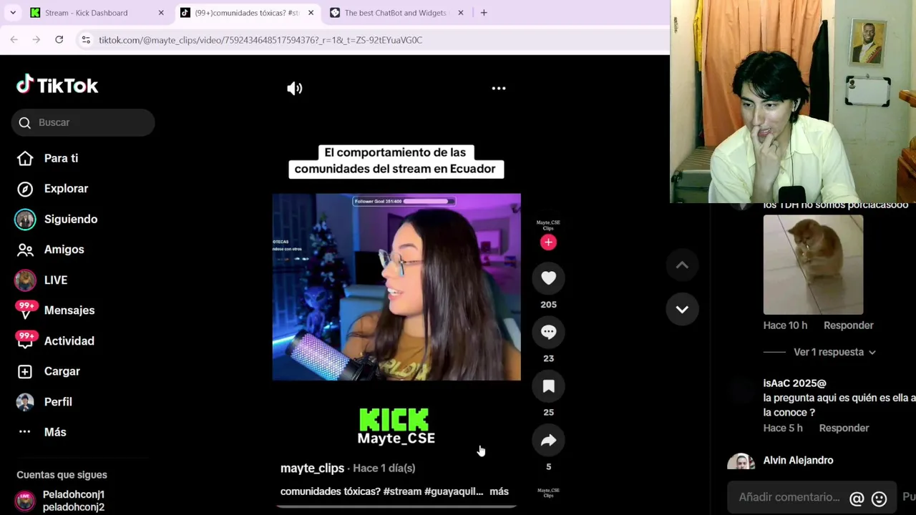Reply to the cat image comment
This screenshot has width=916, height=515.
pyautogui.click(x=848, y=325)
